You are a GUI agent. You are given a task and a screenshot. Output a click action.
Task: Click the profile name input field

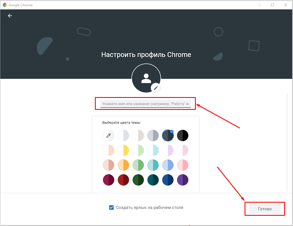(x=146, y=104)
